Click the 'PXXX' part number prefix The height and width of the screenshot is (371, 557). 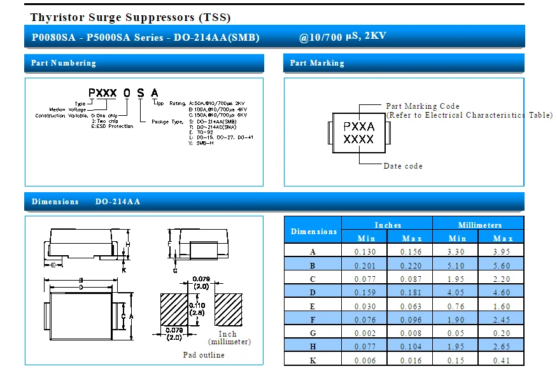[102, 93]
